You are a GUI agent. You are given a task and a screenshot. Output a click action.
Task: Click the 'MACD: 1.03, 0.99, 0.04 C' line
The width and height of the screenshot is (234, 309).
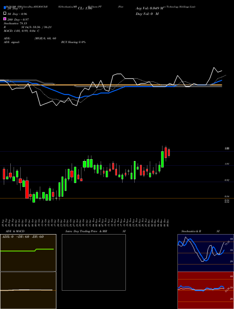(x=22, y=31)
